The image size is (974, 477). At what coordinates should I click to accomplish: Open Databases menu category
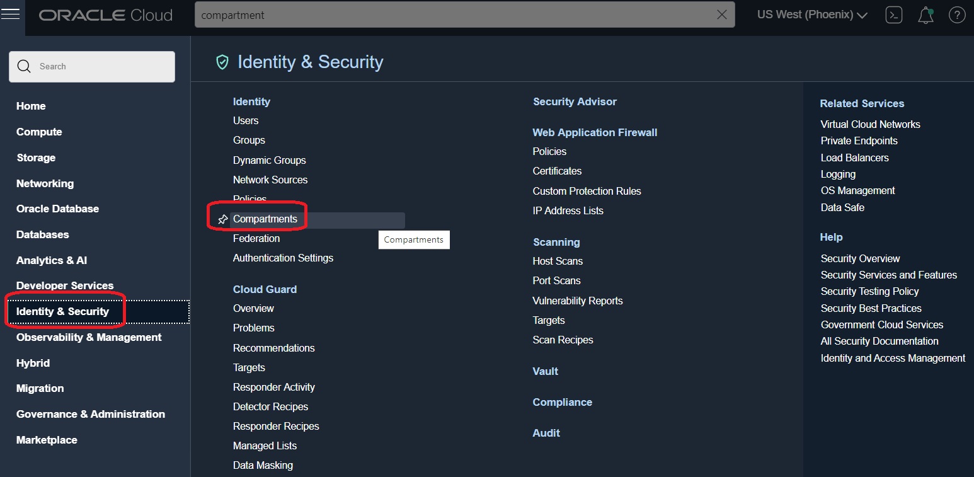(43, 234)
